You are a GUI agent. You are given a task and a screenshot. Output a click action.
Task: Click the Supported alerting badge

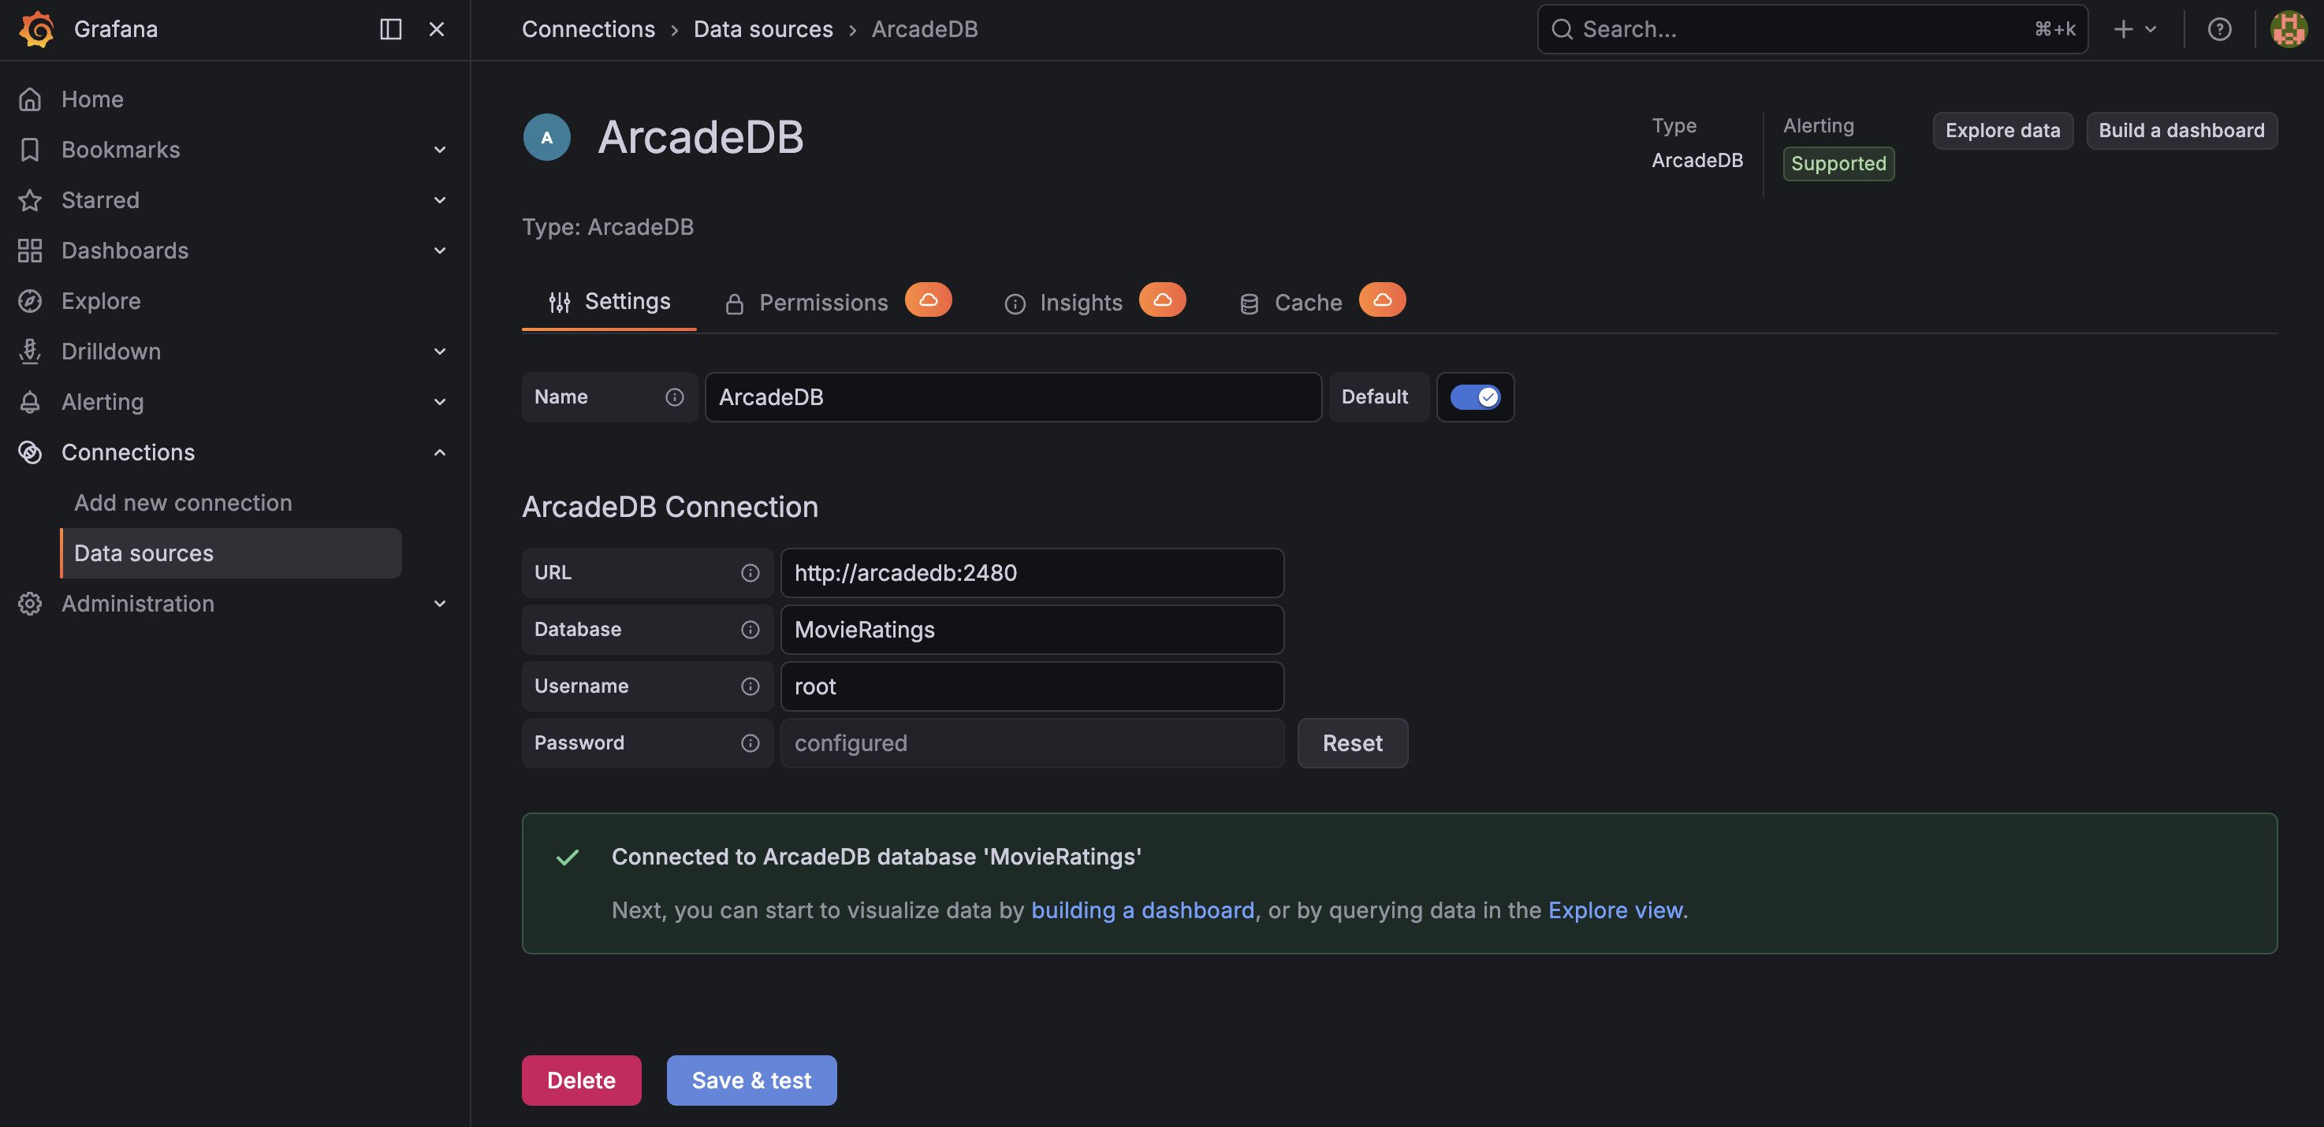point(1838,164)
